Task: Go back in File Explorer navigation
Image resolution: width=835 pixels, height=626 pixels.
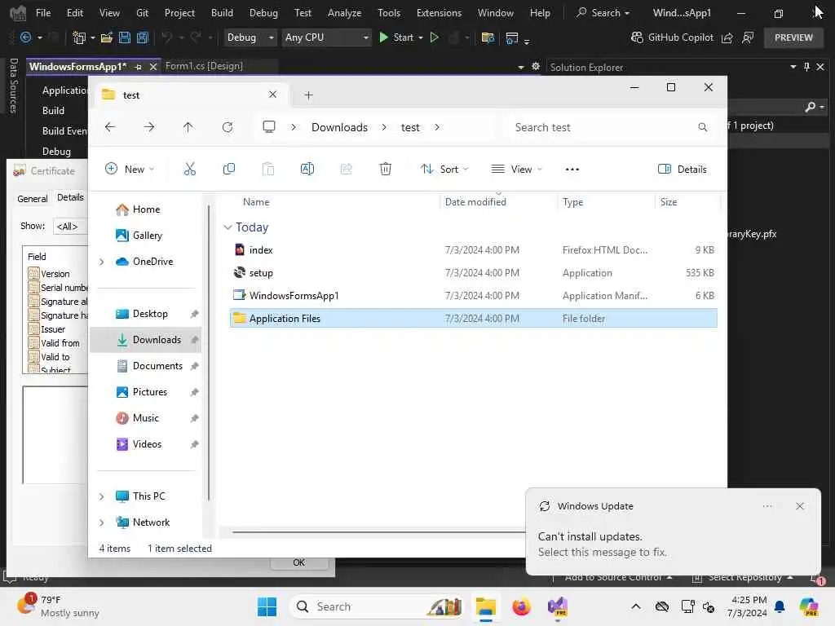Action: [x=110, y=127]
